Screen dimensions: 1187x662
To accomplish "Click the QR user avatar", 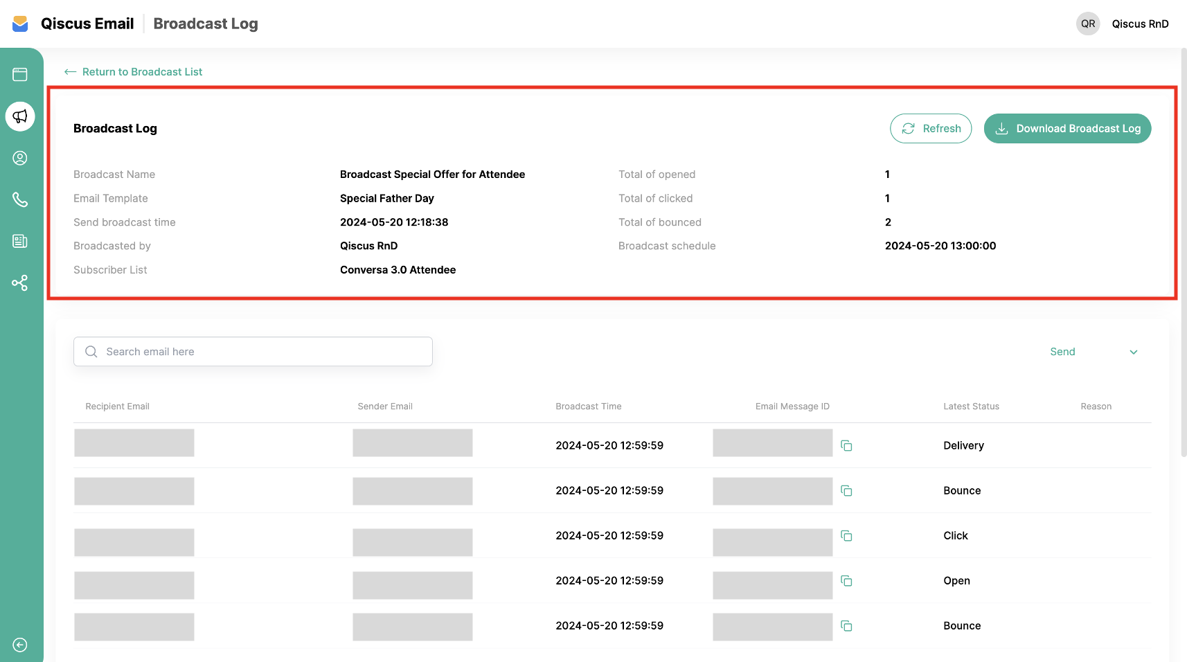I will [x=1088, y=24].
